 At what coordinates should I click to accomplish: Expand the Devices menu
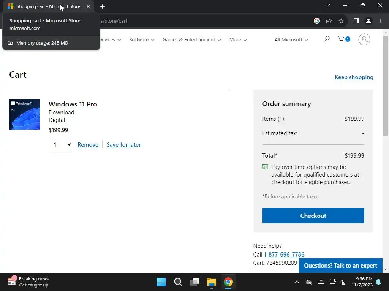(111, 39)
